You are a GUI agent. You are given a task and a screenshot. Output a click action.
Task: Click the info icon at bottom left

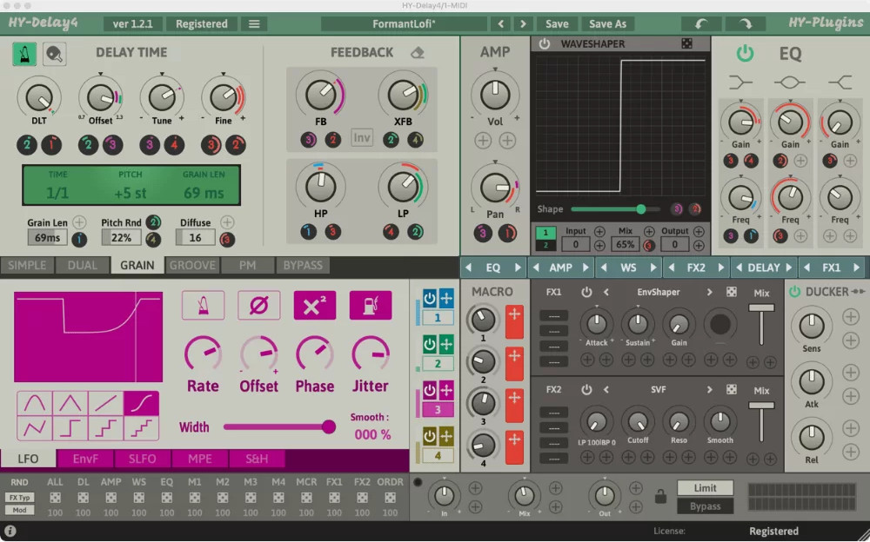click(x=9, y=530)
